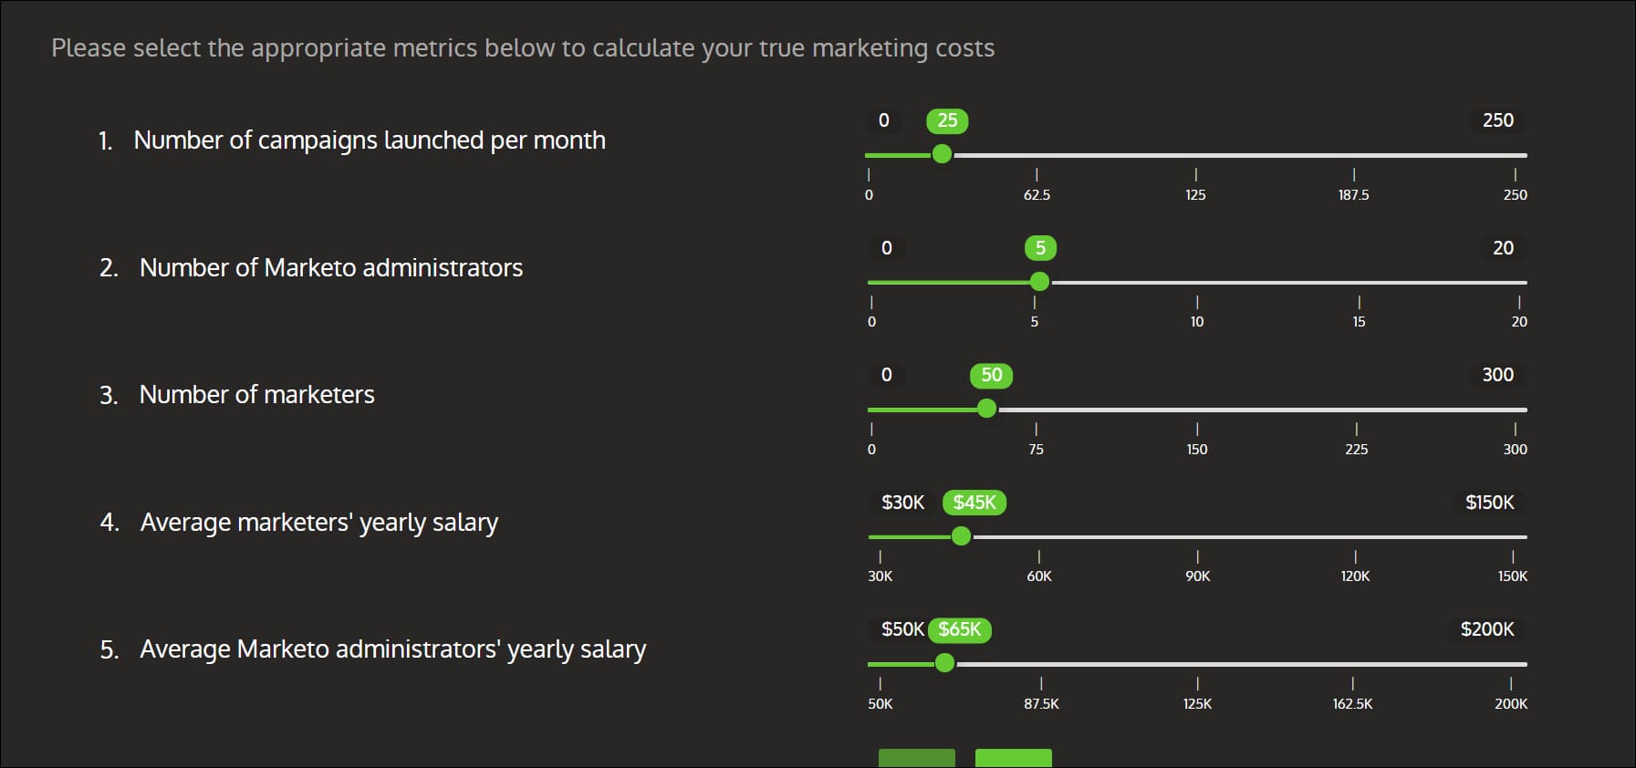Click the 125 tick label under campaigns slider
The height and width of the screenshot is (768, 1636).
(x=1195, y=195)
